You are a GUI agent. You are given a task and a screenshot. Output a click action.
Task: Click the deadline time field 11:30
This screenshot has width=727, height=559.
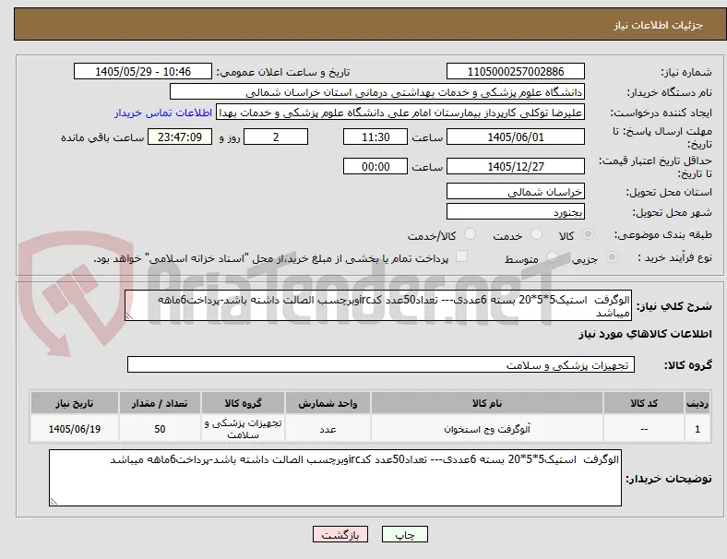375,137
